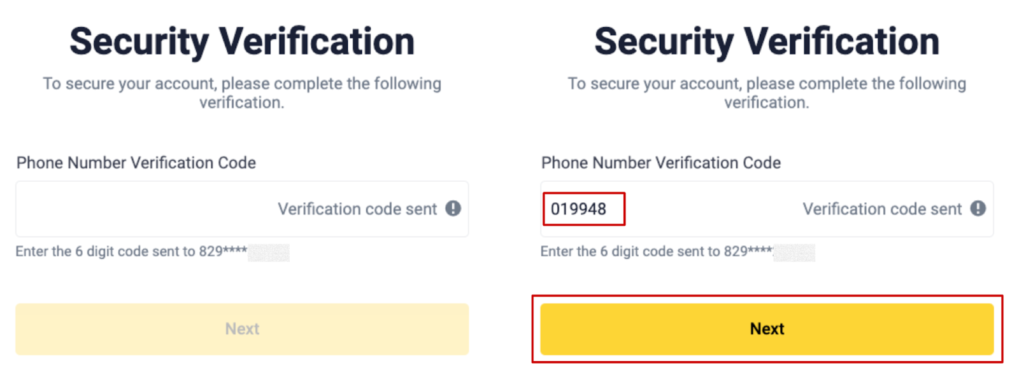
Task: Click right "Enter the 6 digit code" hint
Action: point(630,252)
